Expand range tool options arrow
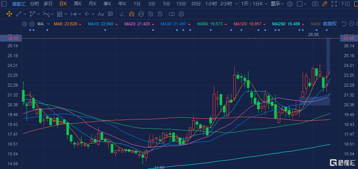The width and height of the screenshot is (358, 169). 80,14
